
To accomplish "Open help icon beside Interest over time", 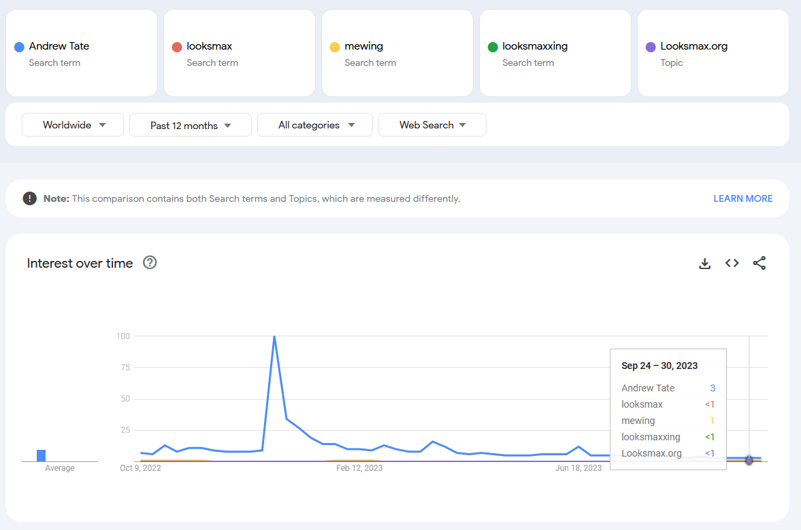I will pyautogui.click(x=150, y=263).
